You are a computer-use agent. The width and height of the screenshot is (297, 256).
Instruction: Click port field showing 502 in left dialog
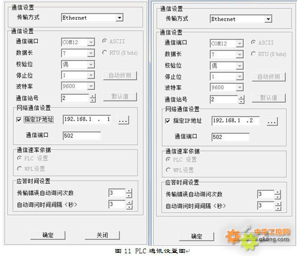81,136
